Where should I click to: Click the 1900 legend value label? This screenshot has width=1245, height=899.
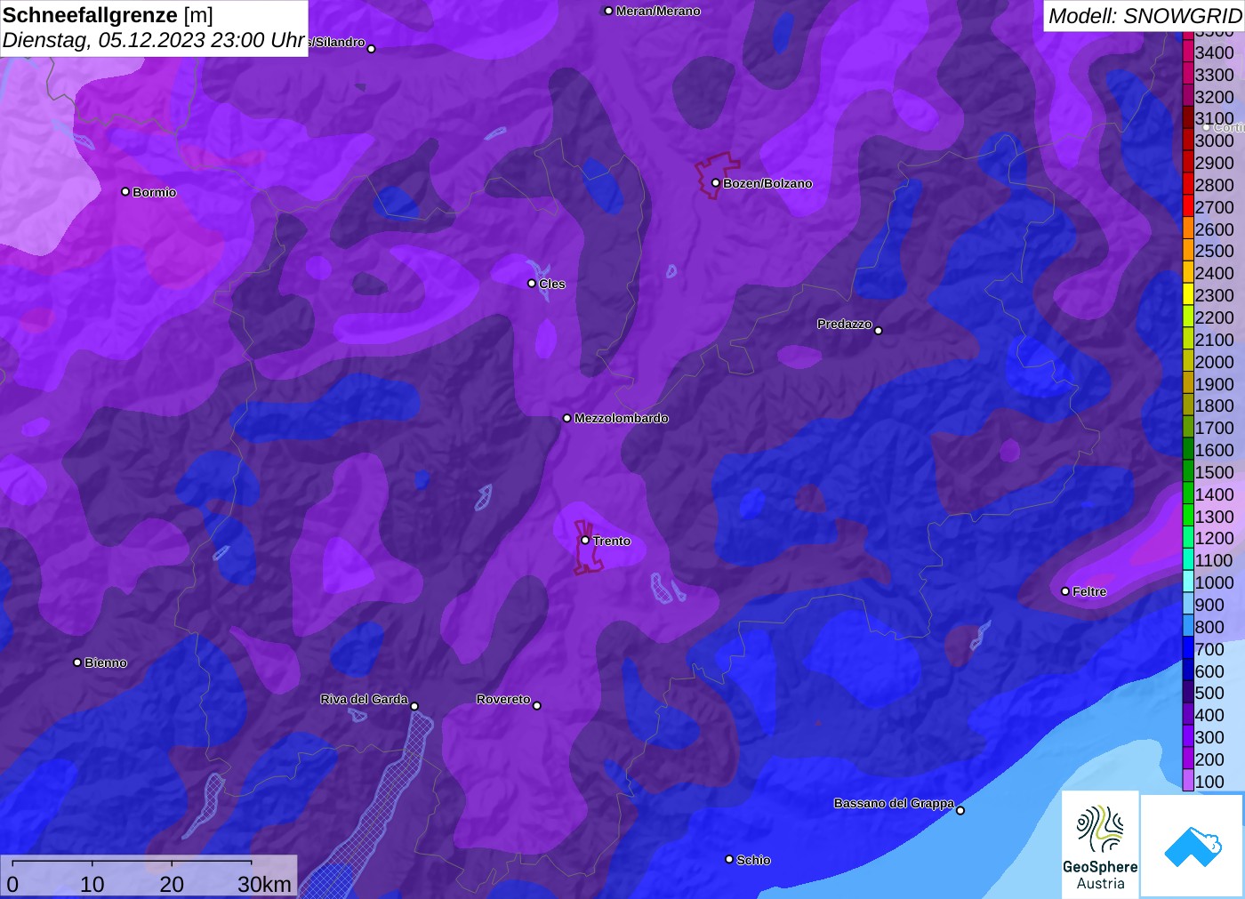pyautogui.click(x=1215, y=384)
